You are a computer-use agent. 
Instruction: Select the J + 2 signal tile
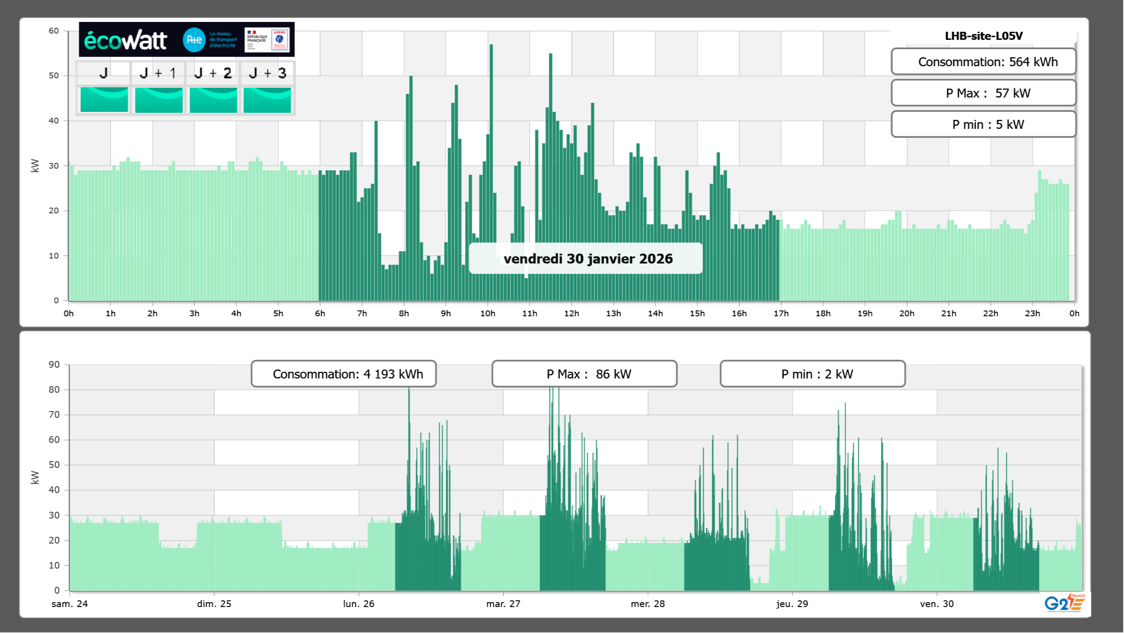[213, 99]
